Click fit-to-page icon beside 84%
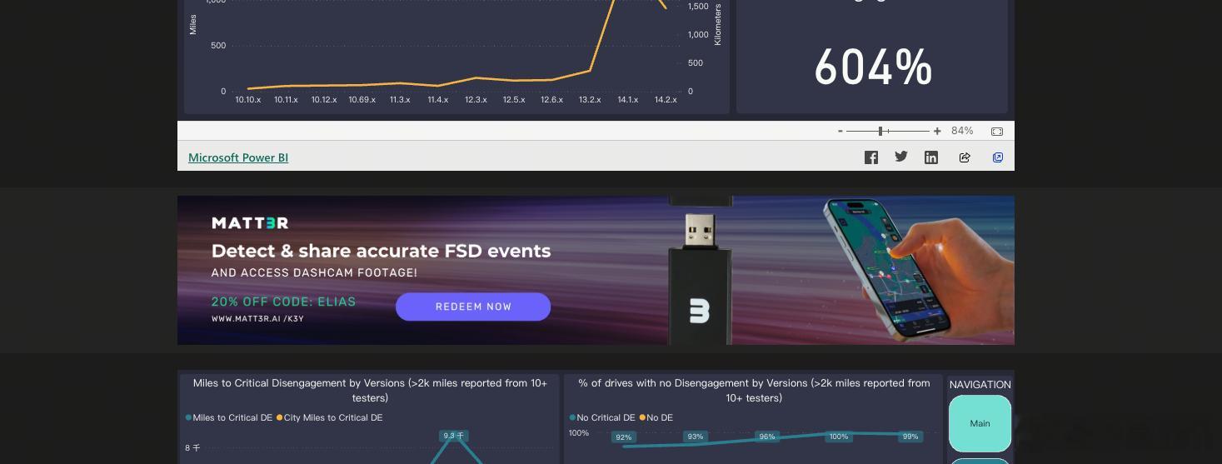 click(x=997, y=131)
